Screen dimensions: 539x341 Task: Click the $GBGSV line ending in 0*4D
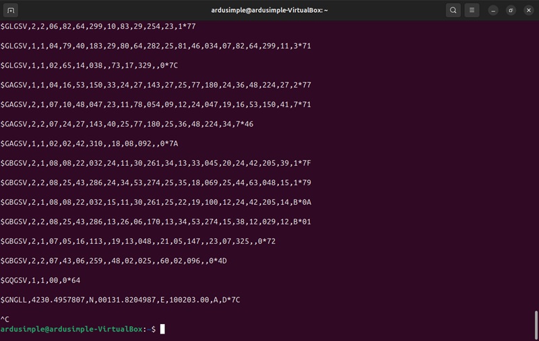113,260
